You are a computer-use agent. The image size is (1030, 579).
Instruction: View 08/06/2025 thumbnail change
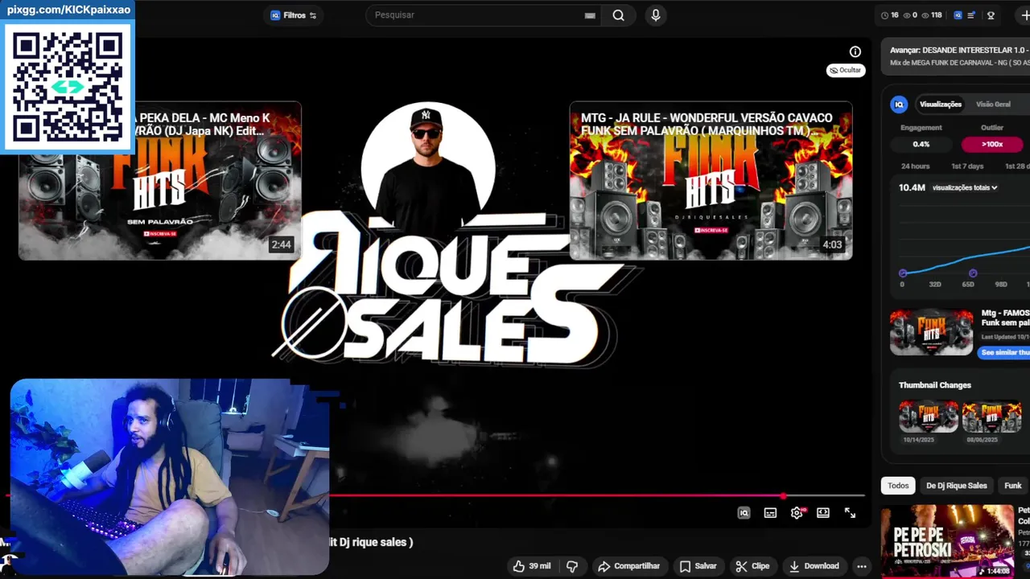[991, 417]
